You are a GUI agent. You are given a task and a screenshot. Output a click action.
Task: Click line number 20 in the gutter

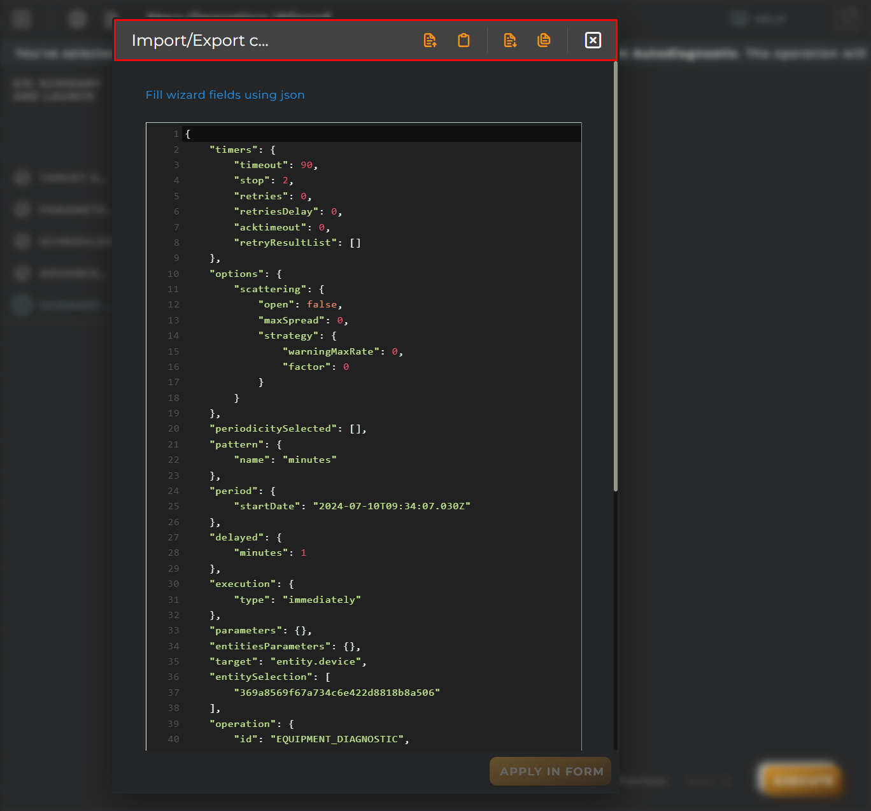click(174, 428)
